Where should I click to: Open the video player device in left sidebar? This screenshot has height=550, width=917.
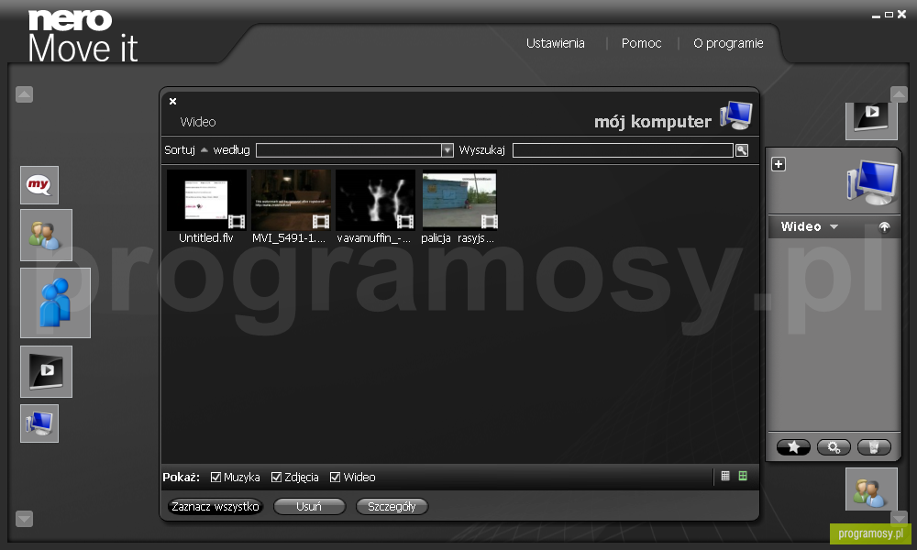[x=46, y=372]
